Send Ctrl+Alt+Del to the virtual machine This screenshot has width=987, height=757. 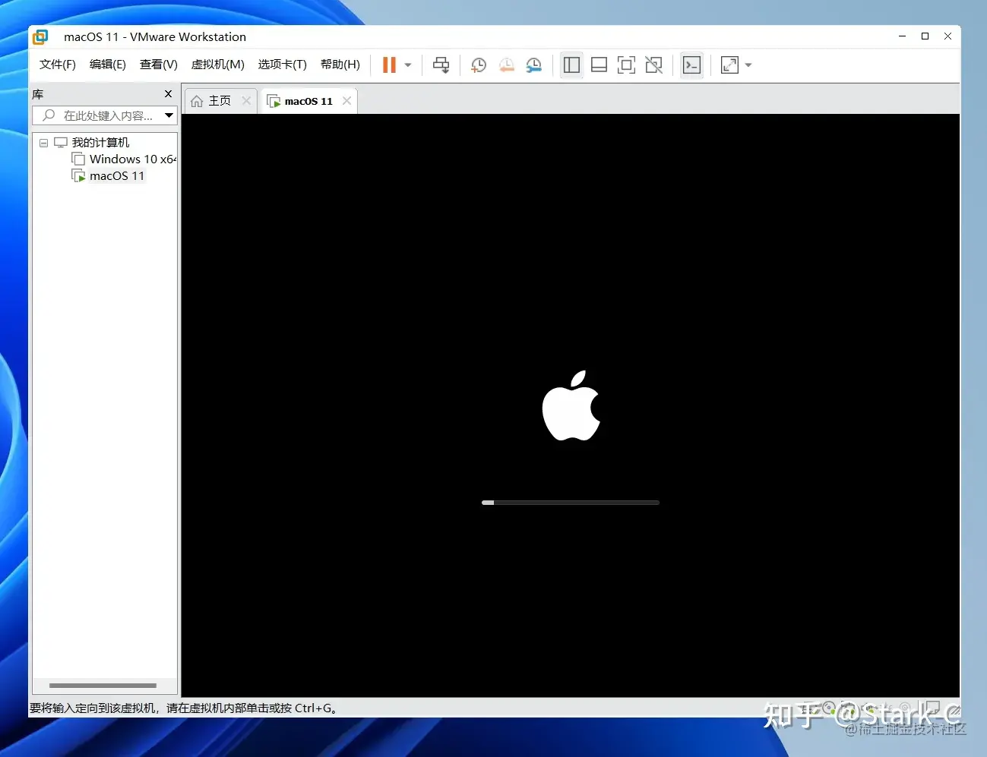click(x=441, y=65)
